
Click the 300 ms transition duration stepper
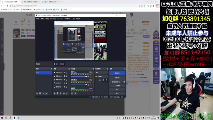click(107, 77)
